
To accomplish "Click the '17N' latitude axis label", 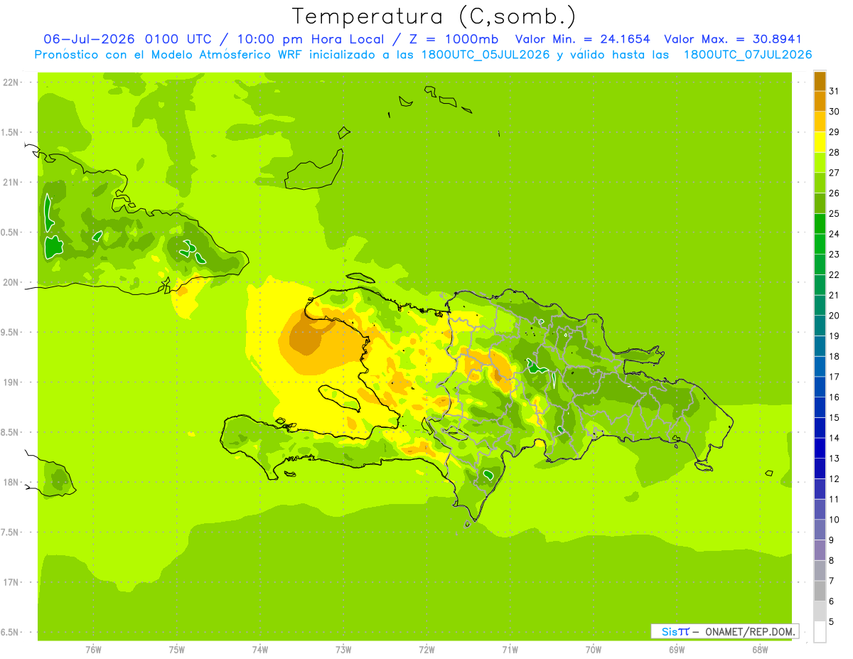I will (x=11, y=582).
